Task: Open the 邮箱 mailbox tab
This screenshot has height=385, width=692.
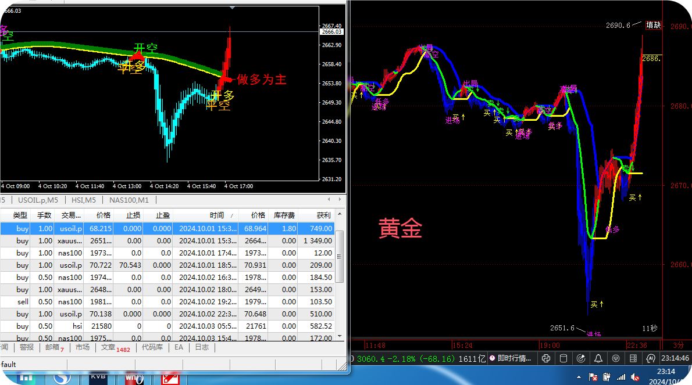Action: coord(55,347)
